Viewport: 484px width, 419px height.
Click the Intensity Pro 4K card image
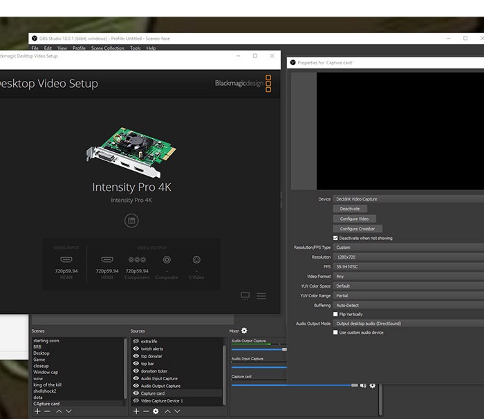tap(131, 152)
